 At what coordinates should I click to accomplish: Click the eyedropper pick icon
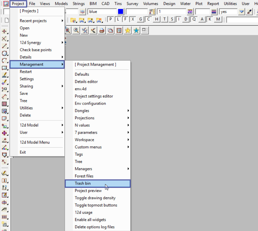(x=249, y=12)
